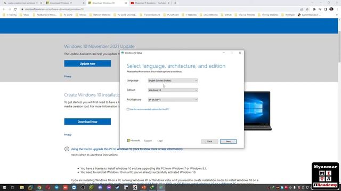Open Steam from the taskbar
This screenshot has width=341, height=191.
[x=117, y=187]
